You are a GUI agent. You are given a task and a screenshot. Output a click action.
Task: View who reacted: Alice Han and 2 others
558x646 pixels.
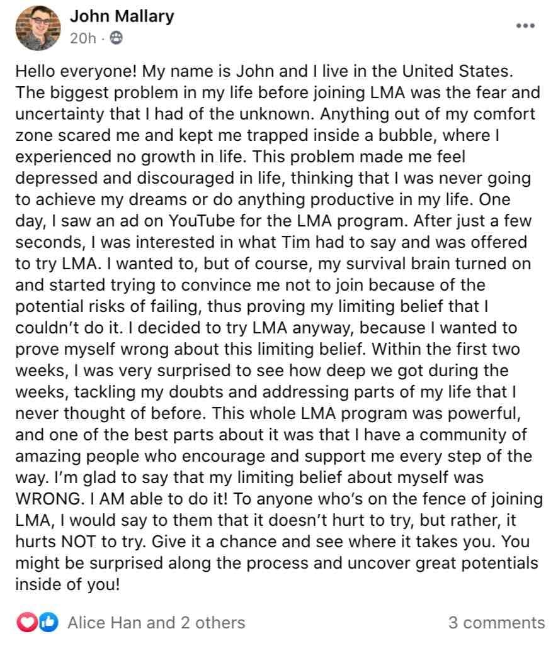click(156, 623)
